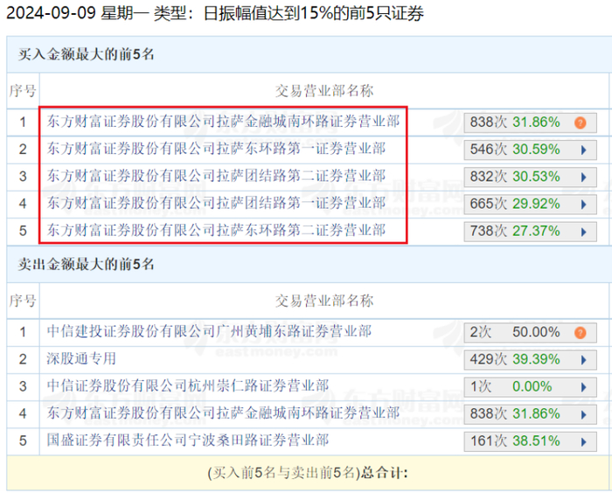The image size is (612, 493).
Task: Expand arrow next to 429次 39.39%
Action: pyautogui.click(x=584, y=360)
